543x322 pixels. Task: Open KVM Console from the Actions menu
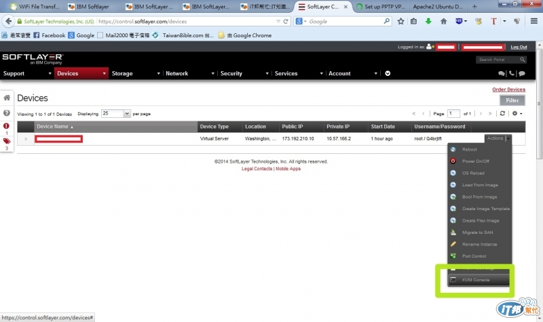point(479,280)
